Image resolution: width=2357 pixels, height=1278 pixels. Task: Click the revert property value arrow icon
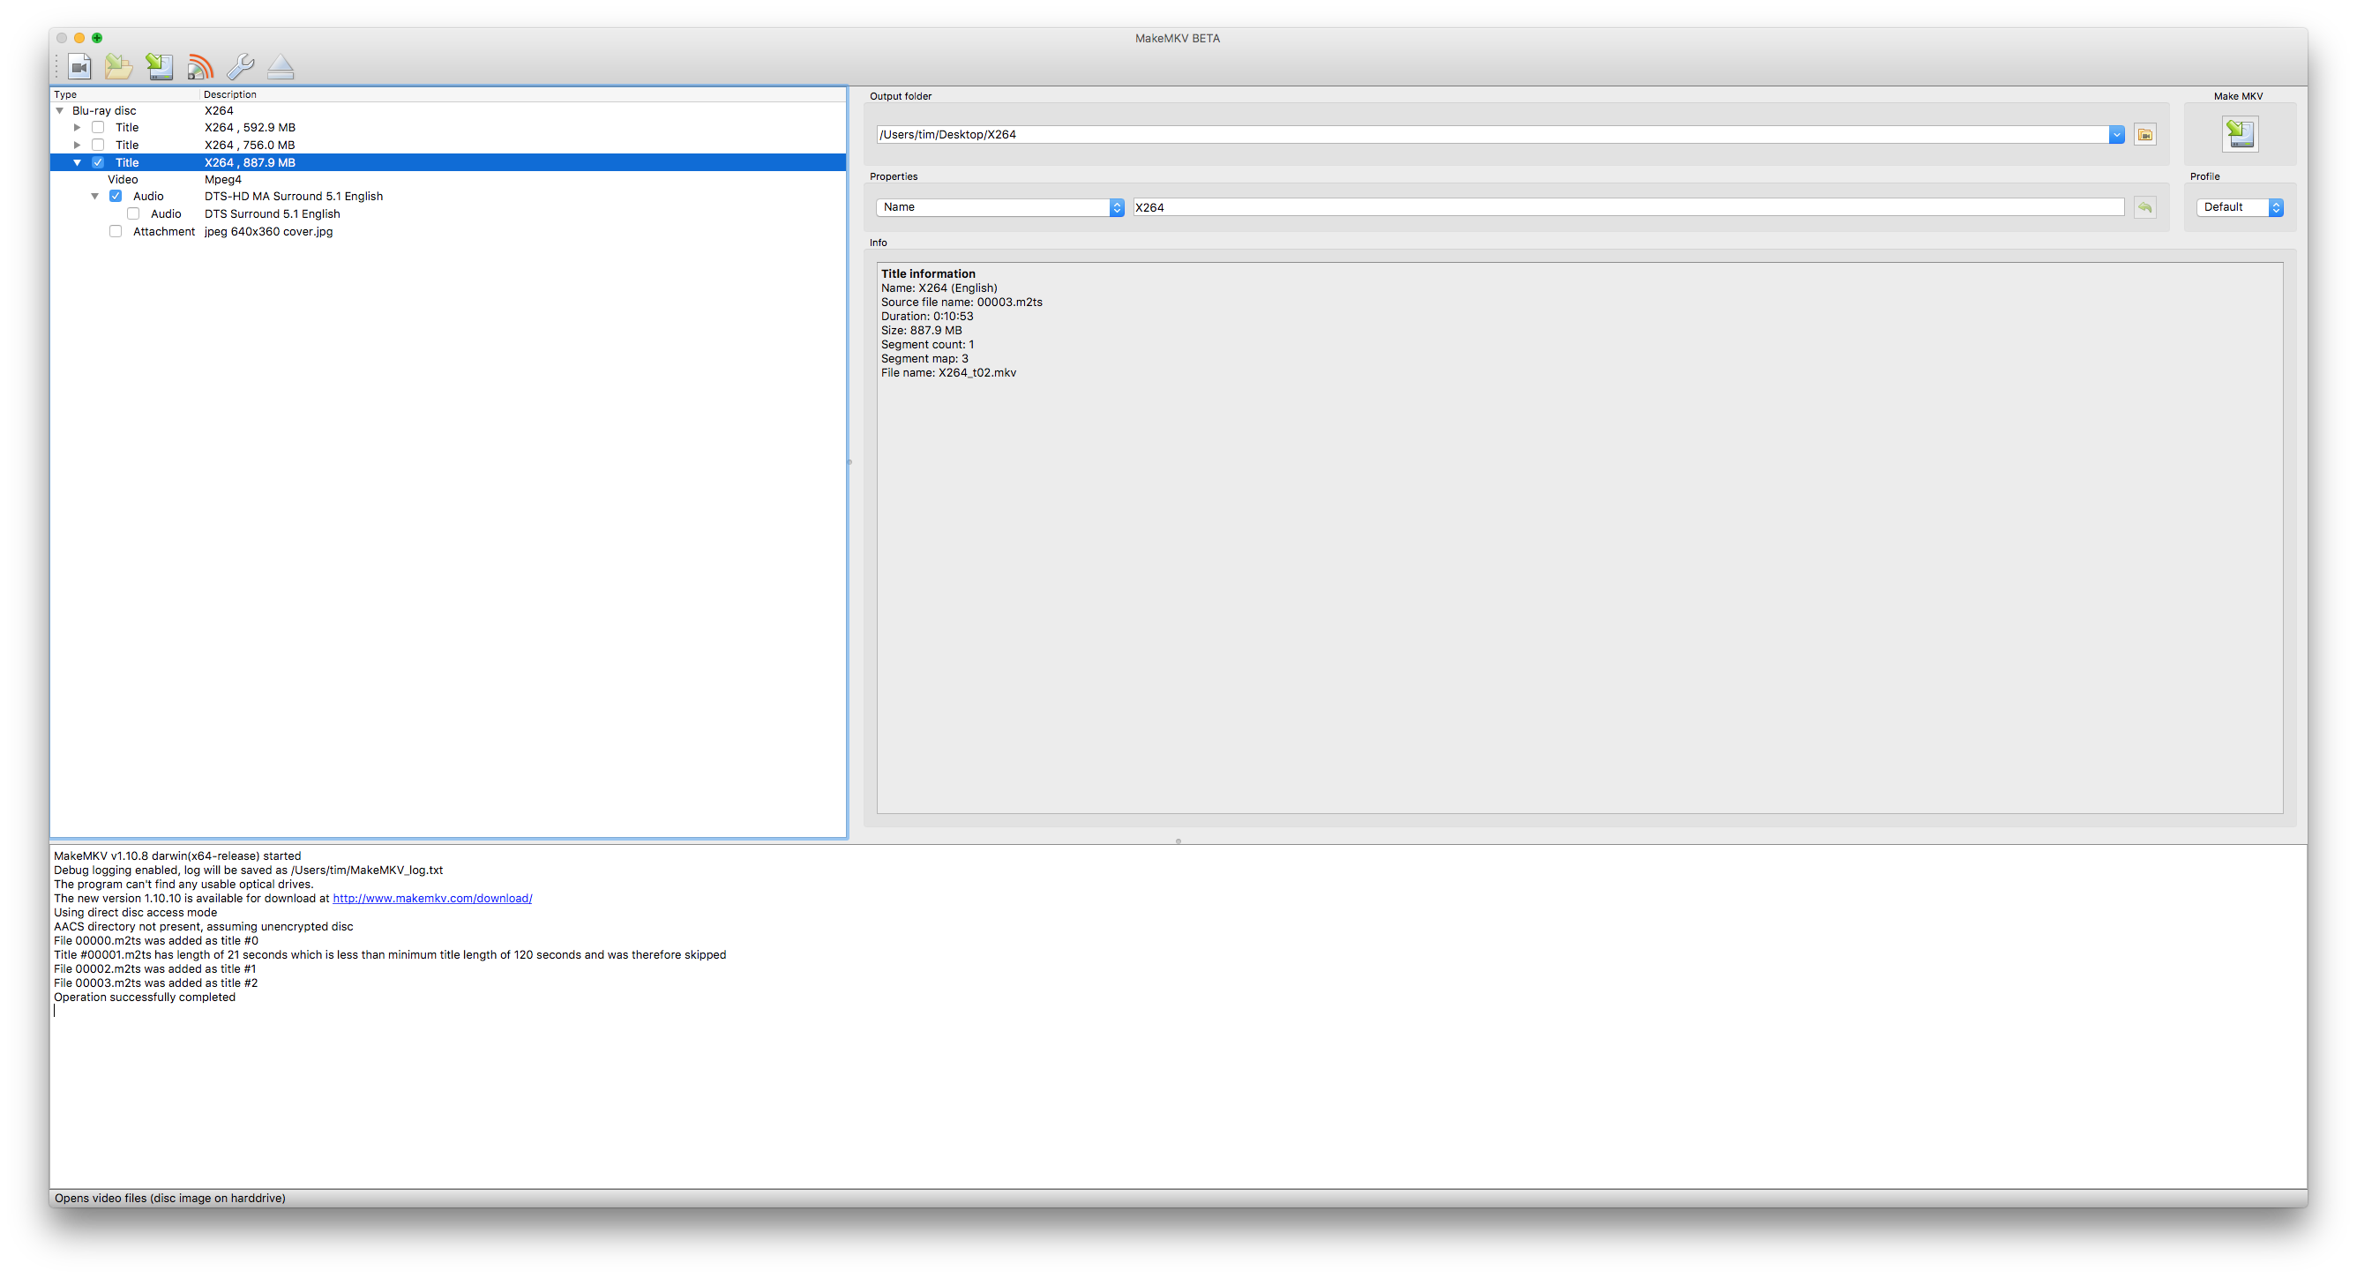point(2144,207)
